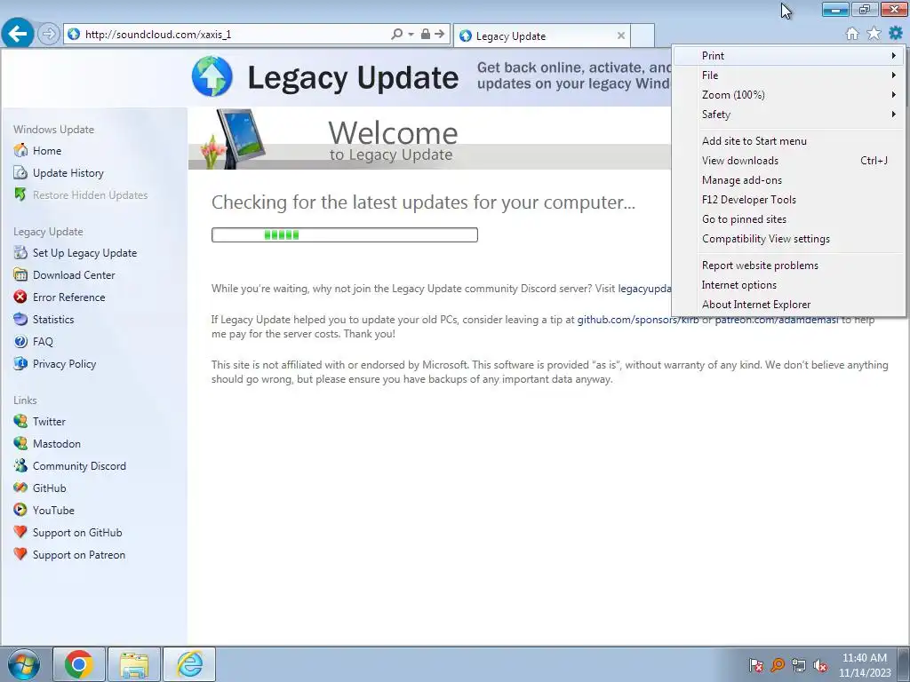Open File Explorer from the taskbar

[x=134, y=664]
